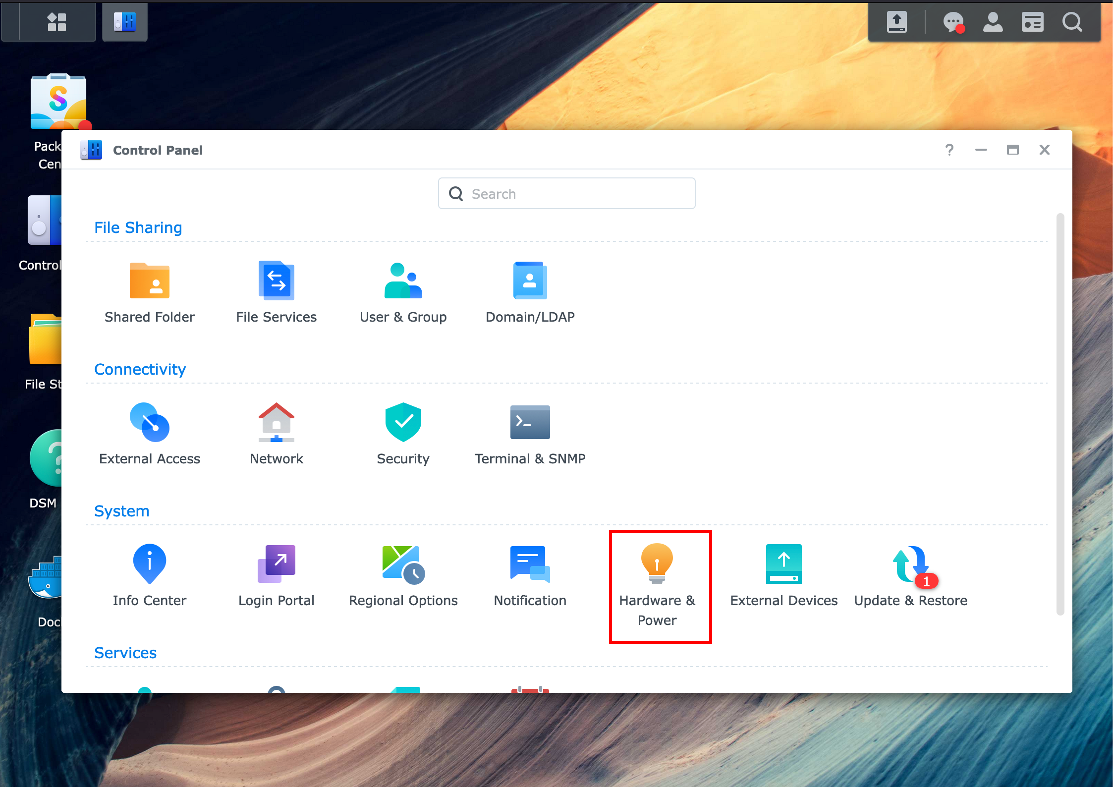Viewport: 1113px width, 787px height.
Task: Open Login Portal
Action: point(276,576)
